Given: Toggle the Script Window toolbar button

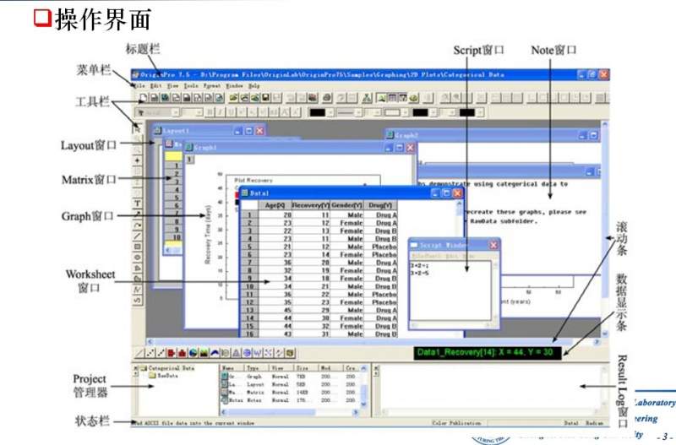Looking at the screenshot, I should 403,98.
